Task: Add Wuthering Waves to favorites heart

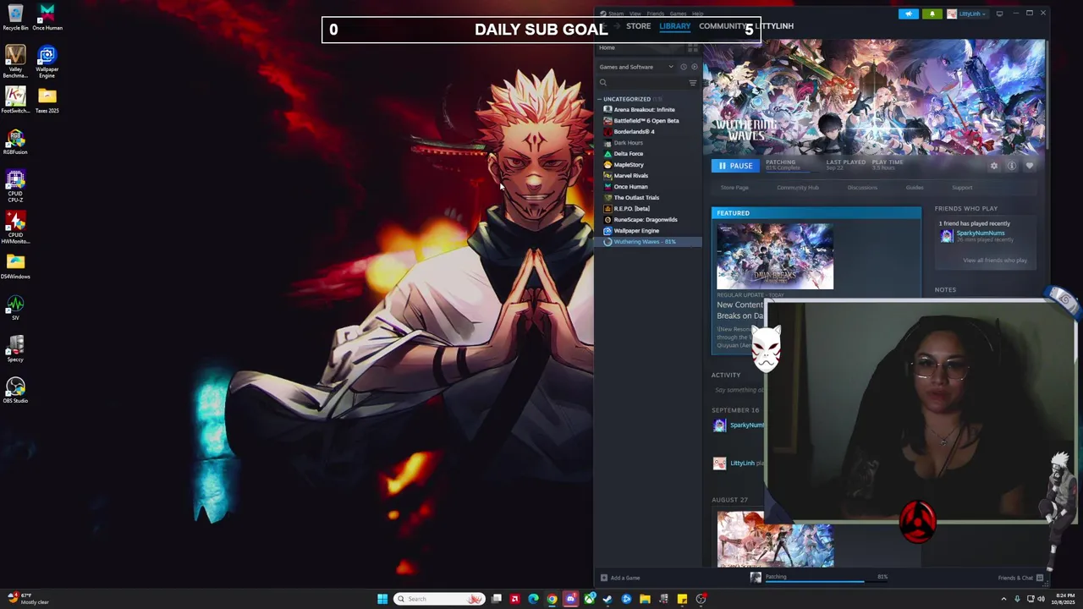Action: coord(1030,166)
